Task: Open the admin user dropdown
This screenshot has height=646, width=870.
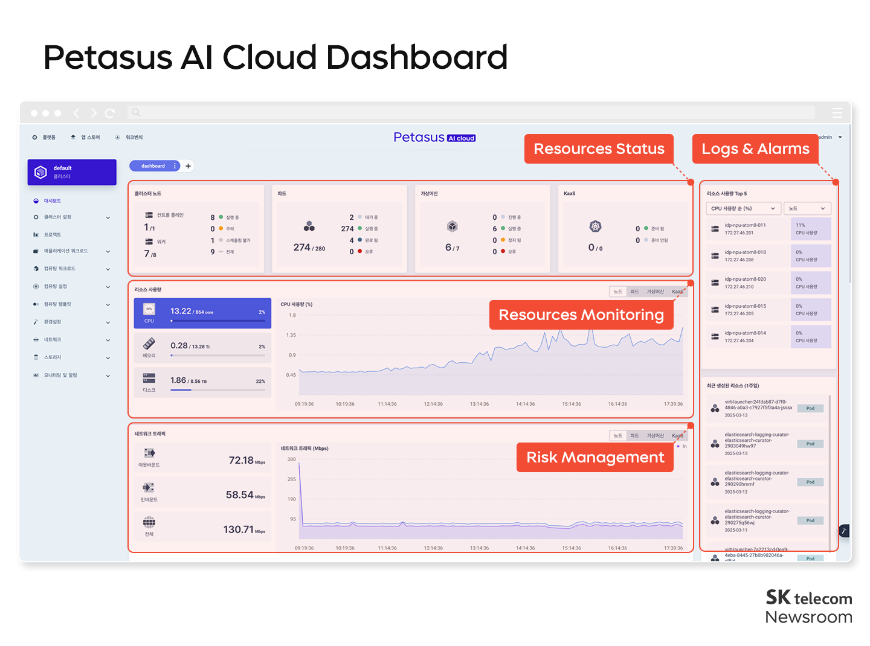Action: [x=840, y=137]
